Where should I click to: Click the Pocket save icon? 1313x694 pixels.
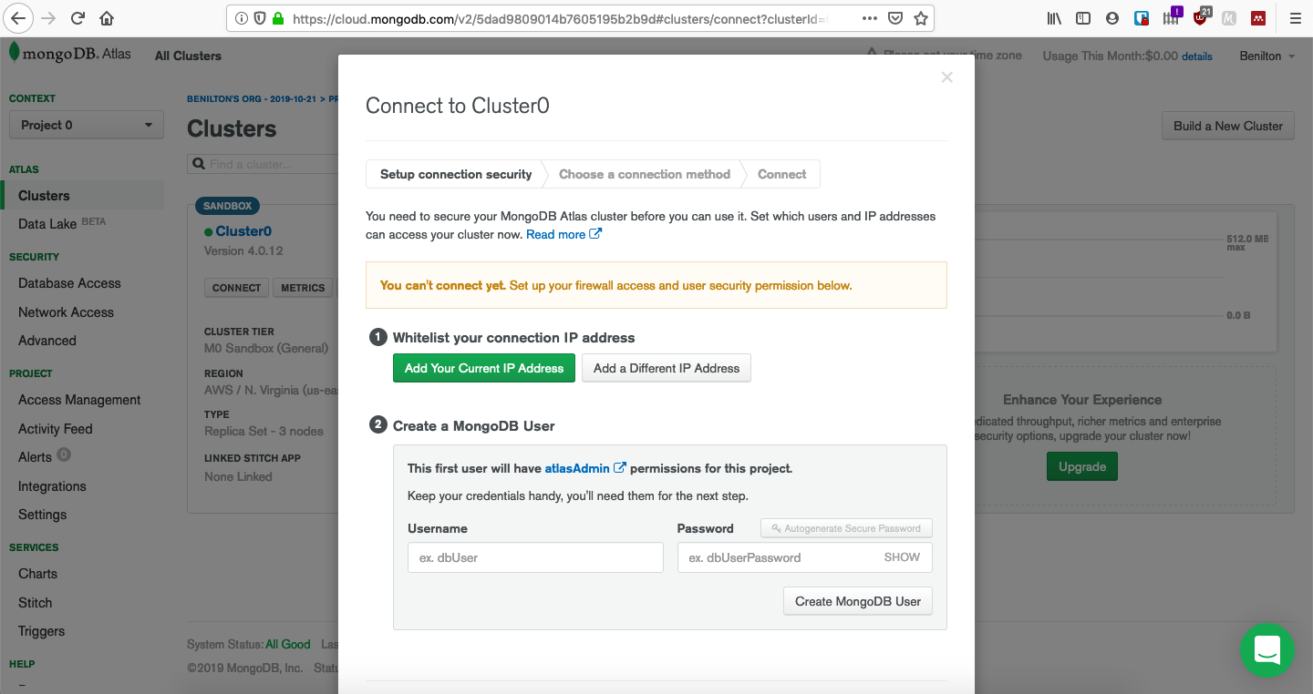(x=895, y=18)
